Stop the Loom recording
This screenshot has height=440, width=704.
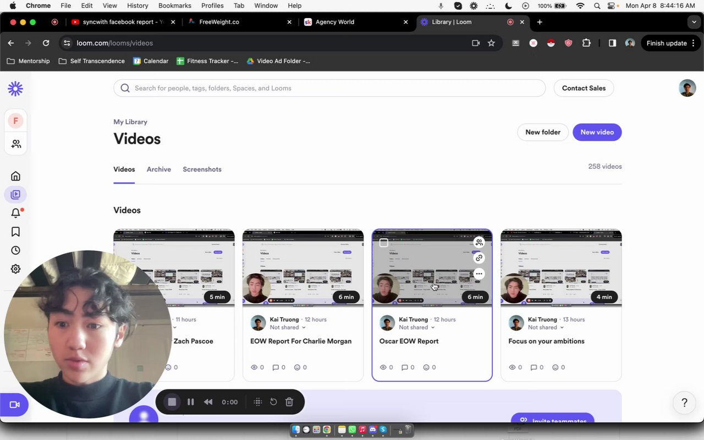pyautogui.click(x=172, y=402)
